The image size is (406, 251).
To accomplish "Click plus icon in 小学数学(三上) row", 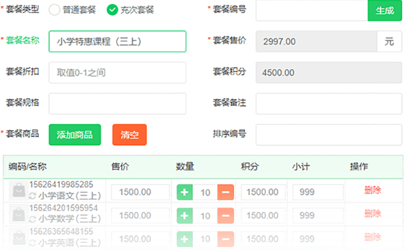I will pyautogui.click(x=184, y=216).
